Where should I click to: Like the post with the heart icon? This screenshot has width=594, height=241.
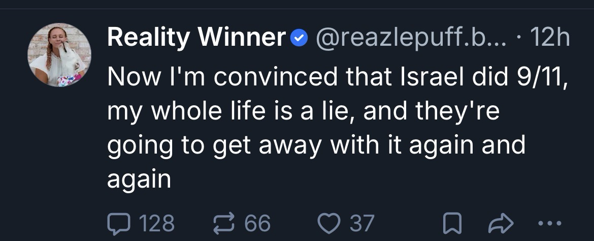328,223
